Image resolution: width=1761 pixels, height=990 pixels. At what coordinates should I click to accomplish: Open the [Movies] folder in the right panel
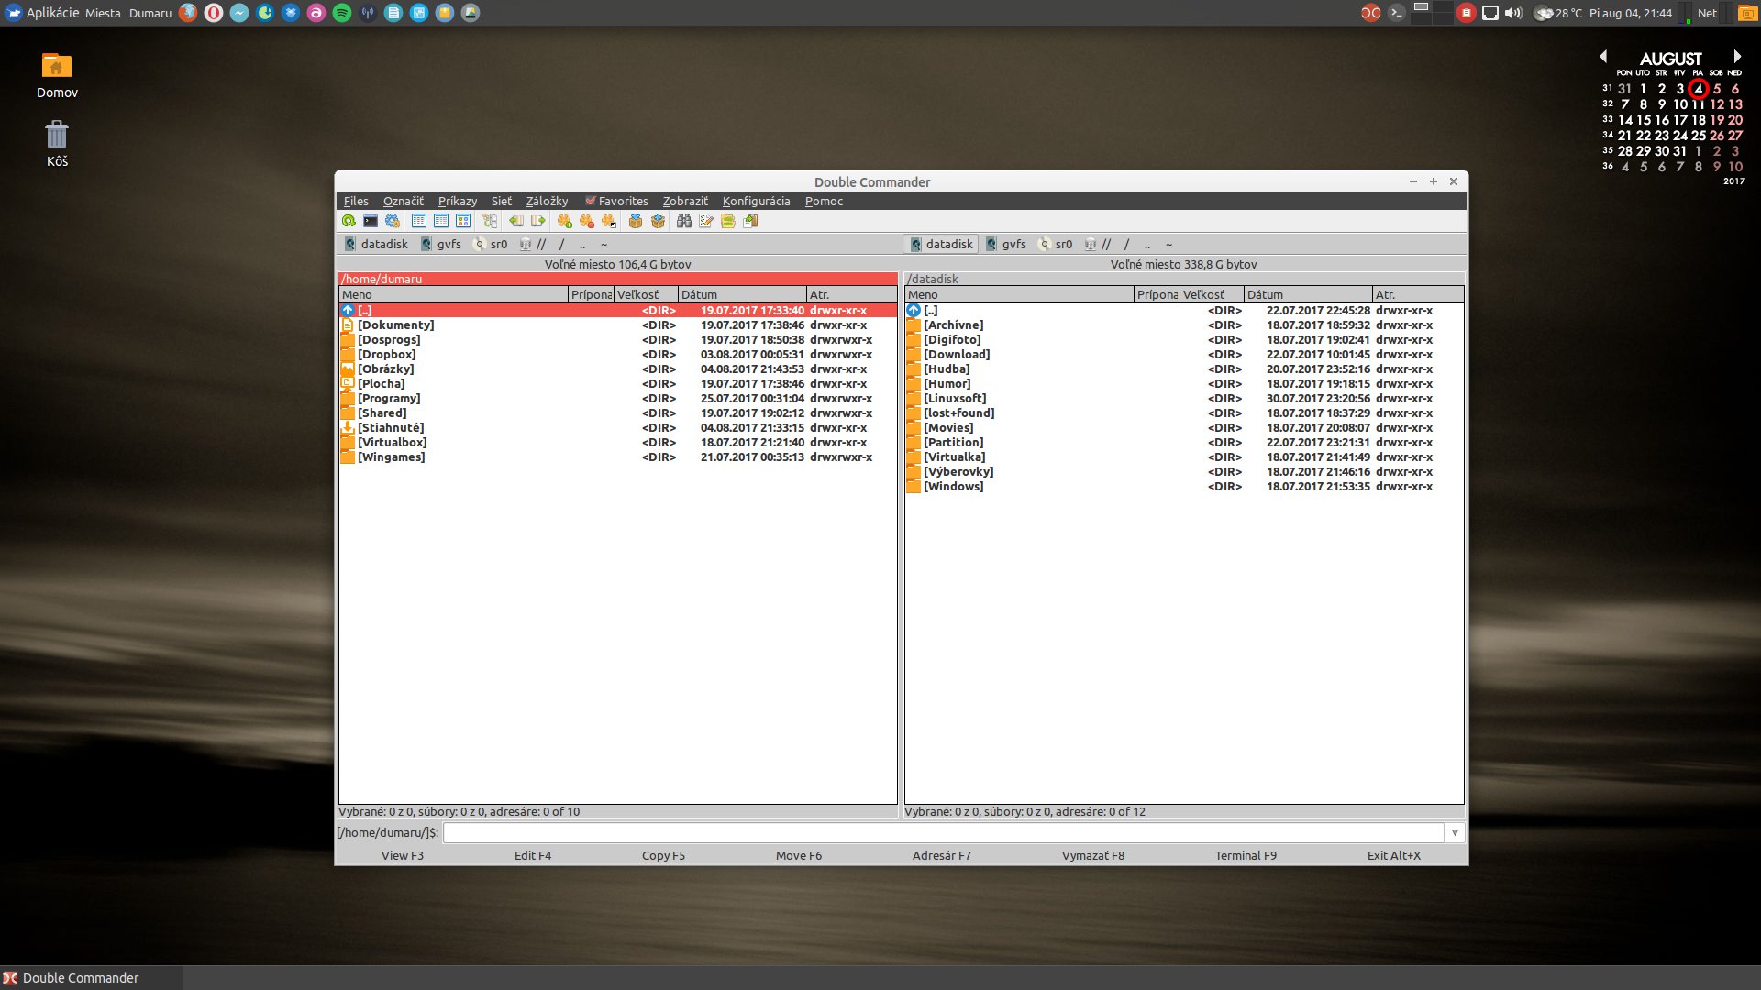click(x=949, y=427)
